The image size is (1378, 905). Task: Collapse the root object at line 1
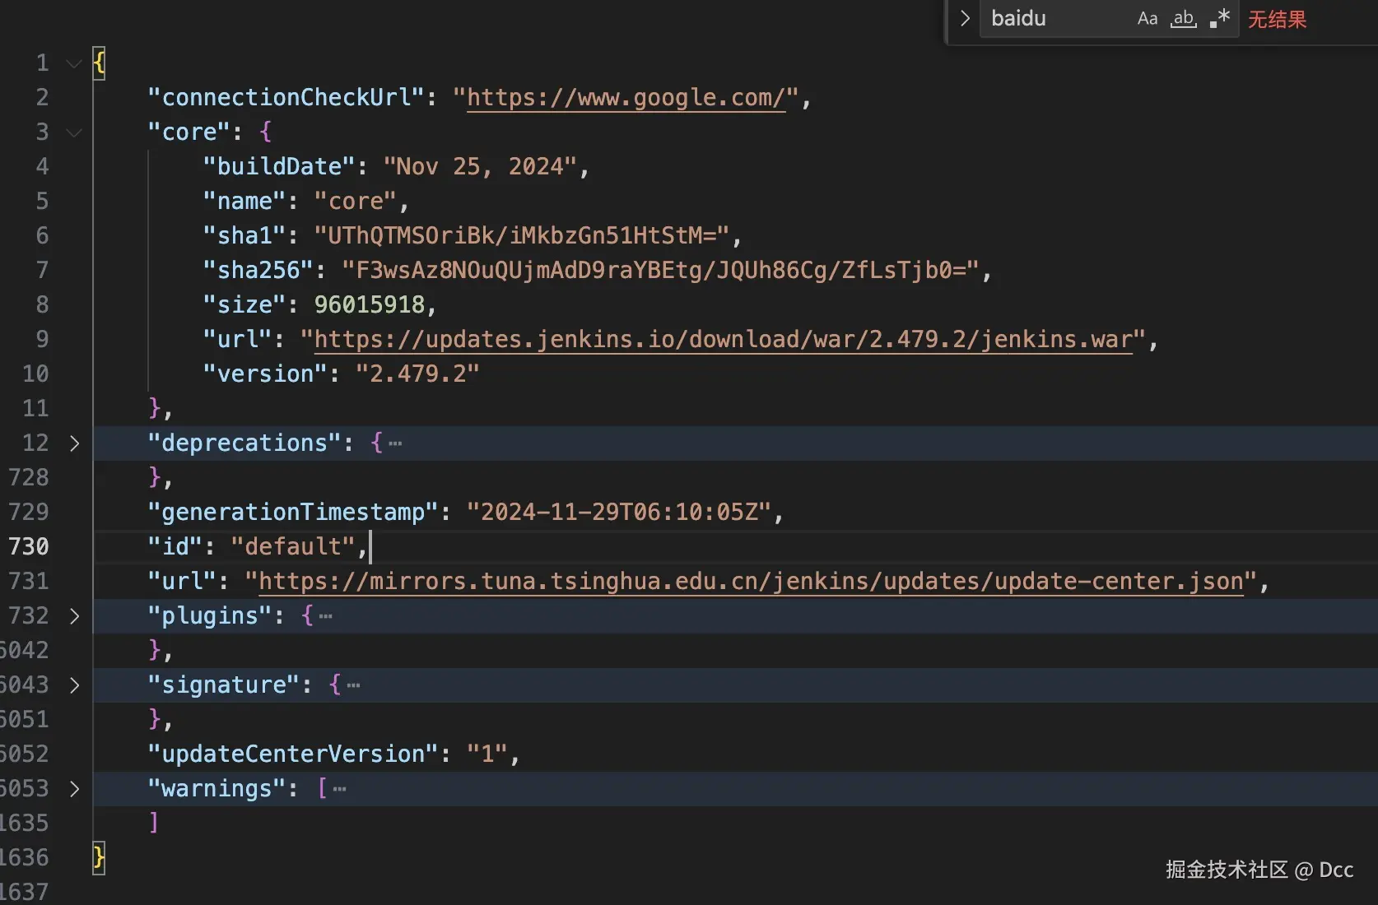pos(74,63)
